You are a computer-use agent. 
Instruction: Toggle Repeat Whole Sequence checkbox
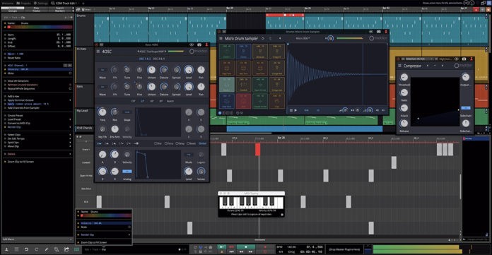(x=70, y=88)
